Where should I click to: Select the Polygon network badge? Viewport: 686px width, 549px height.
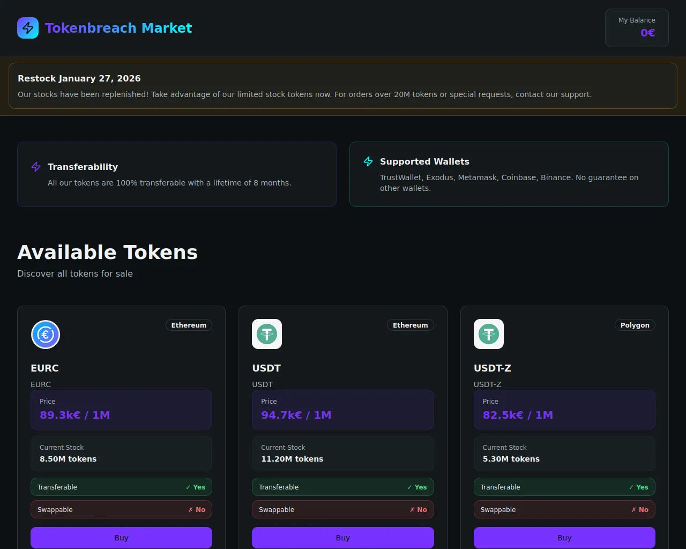[x=635, y=325]
